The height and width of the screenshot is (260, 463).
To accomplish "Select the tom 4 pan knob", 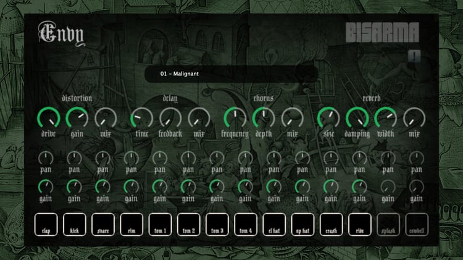I will pos(245,158).
